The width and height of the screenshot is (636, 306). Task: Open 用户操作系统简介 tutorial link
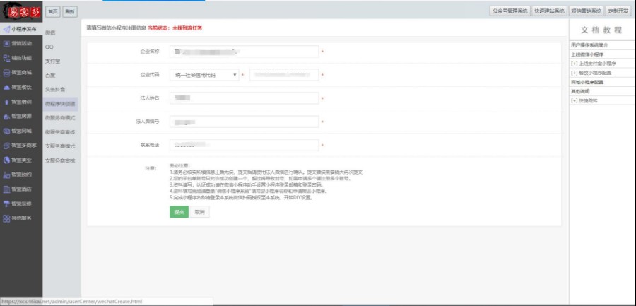(x=590, y=45)
